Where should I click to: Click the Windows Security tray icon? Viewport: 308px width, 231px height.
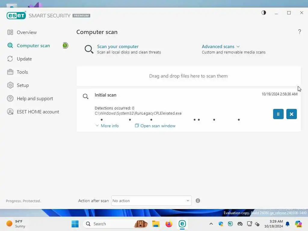[x=221, y=224]
